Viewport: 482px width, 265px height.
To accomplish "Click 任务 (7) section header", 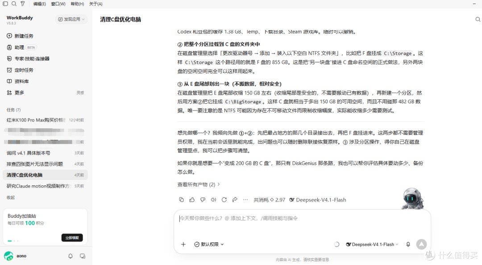I will coord(13,110).
